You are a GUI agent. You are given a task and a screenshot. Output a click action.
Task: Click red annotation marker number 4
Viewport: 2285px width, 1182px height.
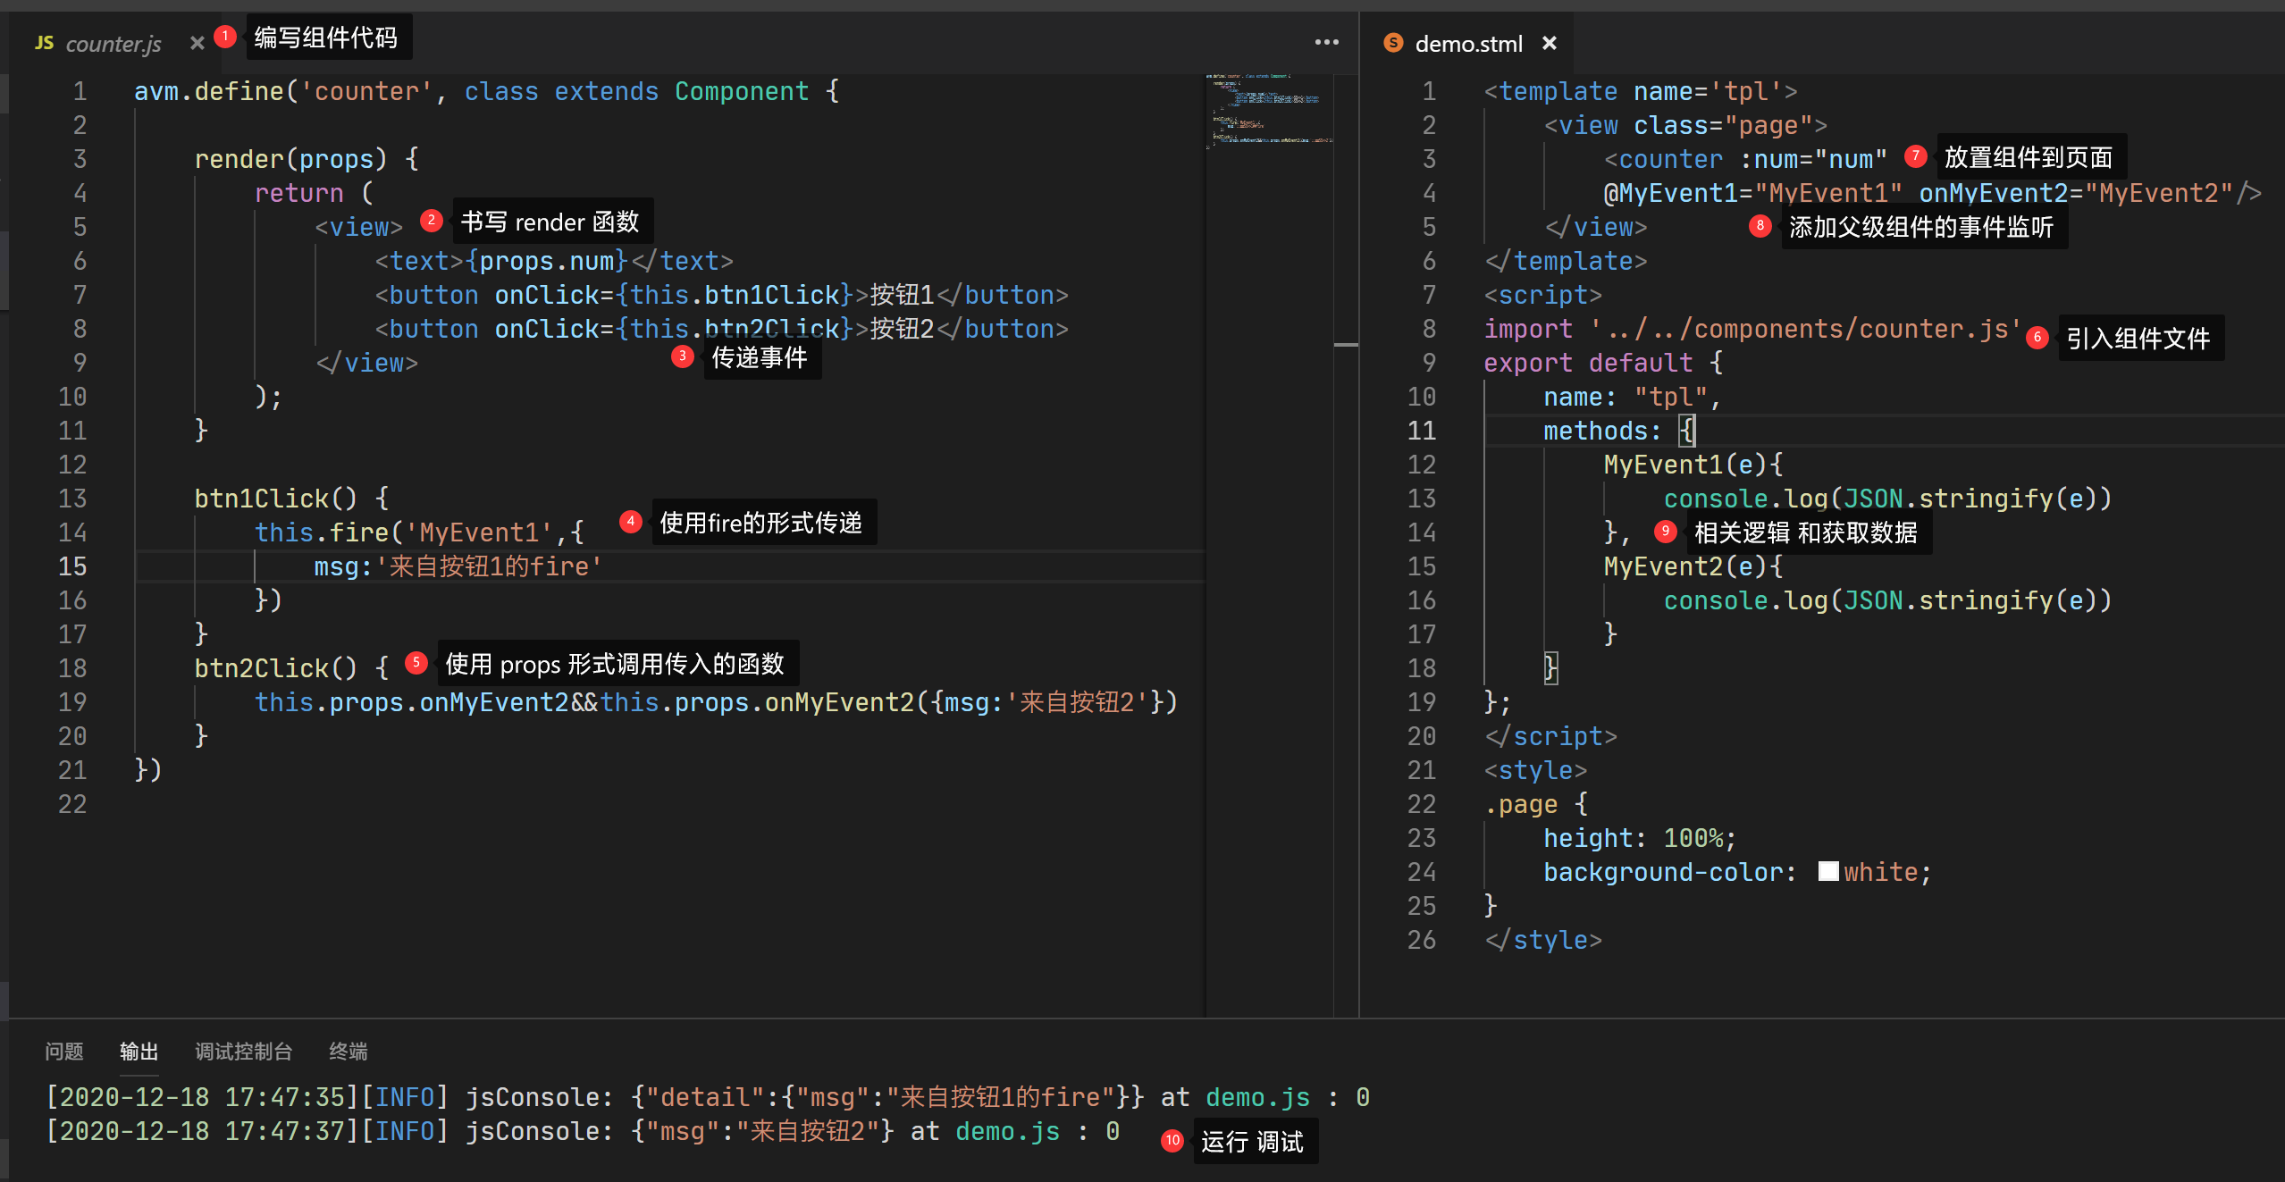tap(631, 522)
